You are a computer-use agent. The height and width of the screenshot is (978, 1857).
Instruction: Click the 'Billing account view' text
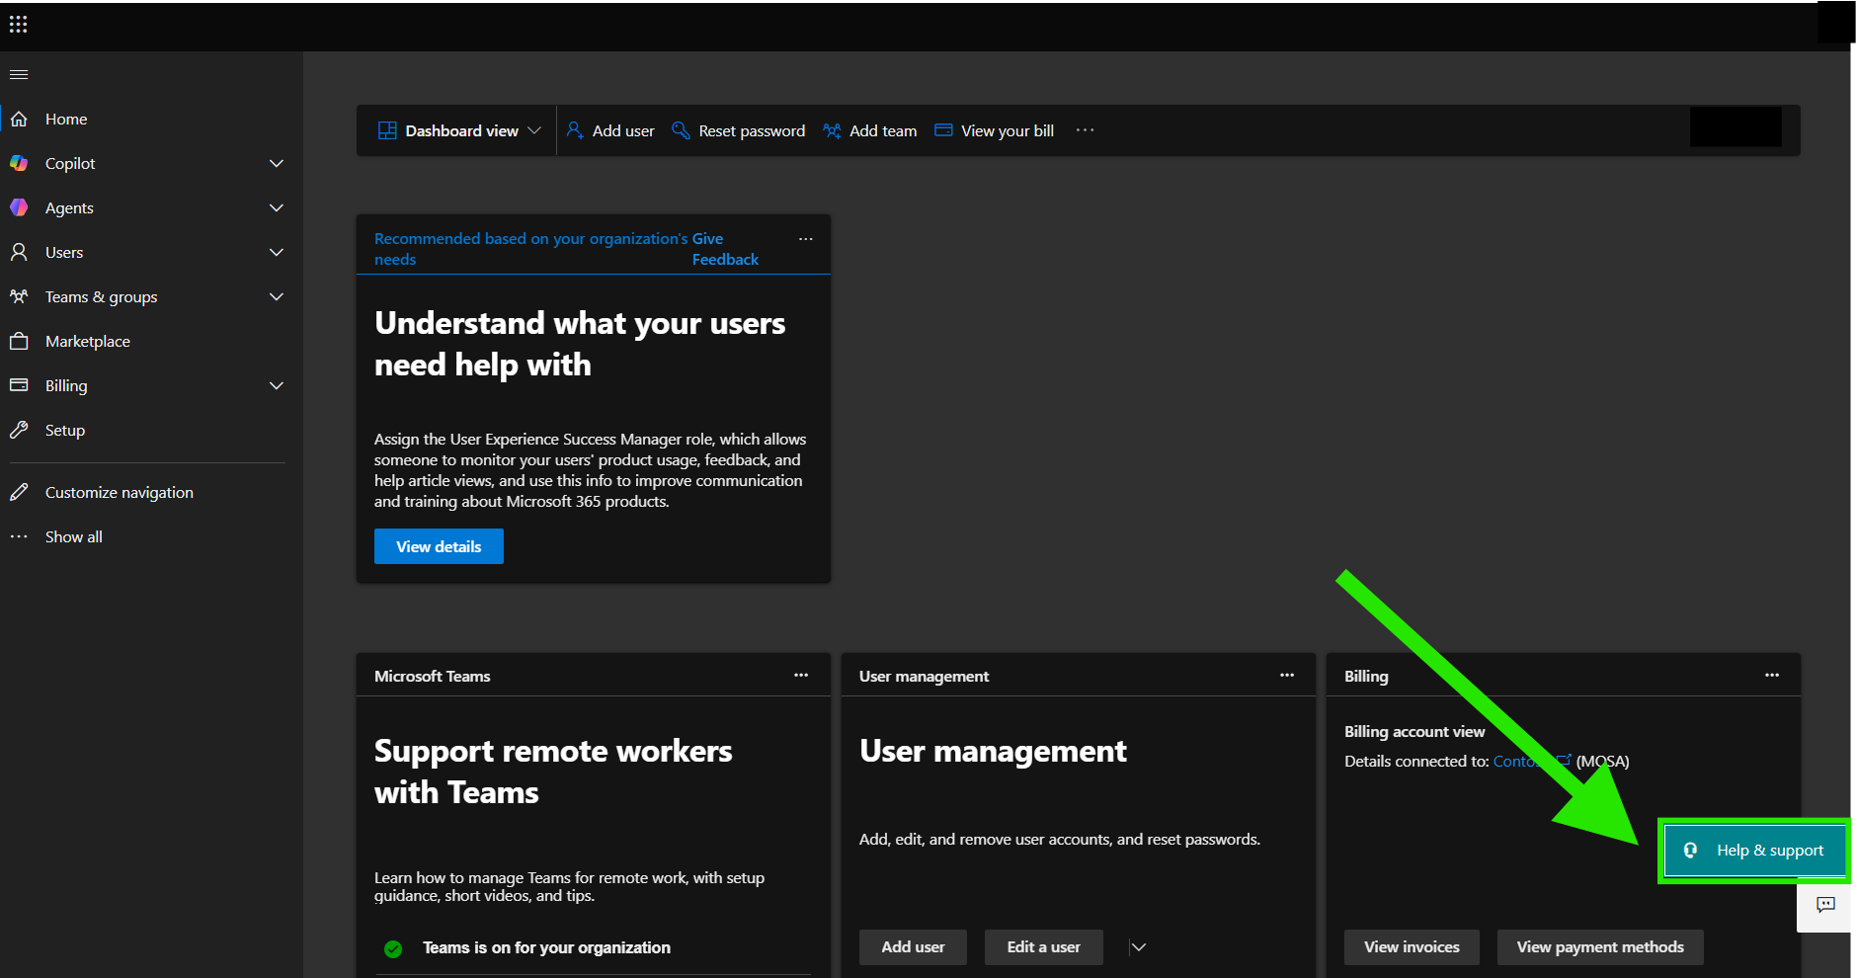tap(1414, 732)
